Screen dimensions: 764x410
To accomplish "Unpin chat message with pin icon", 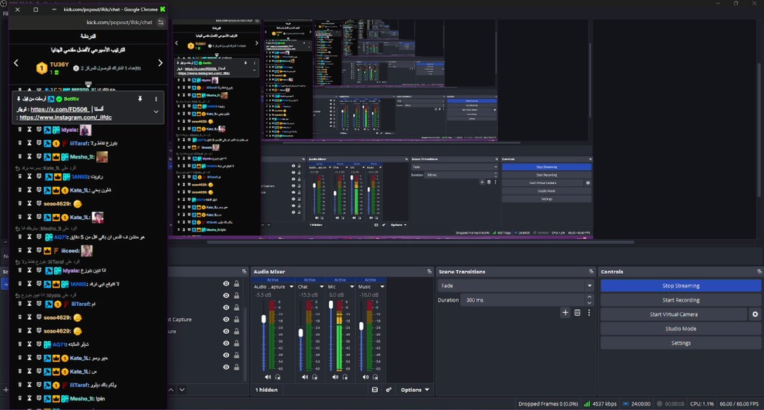I will click(x=139, y=99).
